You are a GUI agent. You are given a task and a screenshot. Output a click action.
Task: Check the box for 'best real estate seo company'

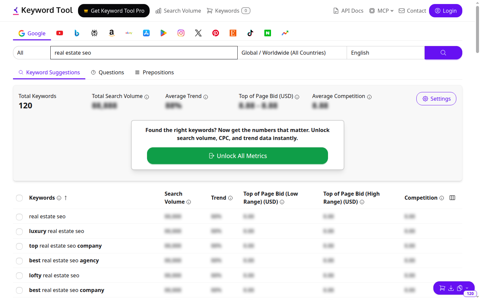click(19, 290)
